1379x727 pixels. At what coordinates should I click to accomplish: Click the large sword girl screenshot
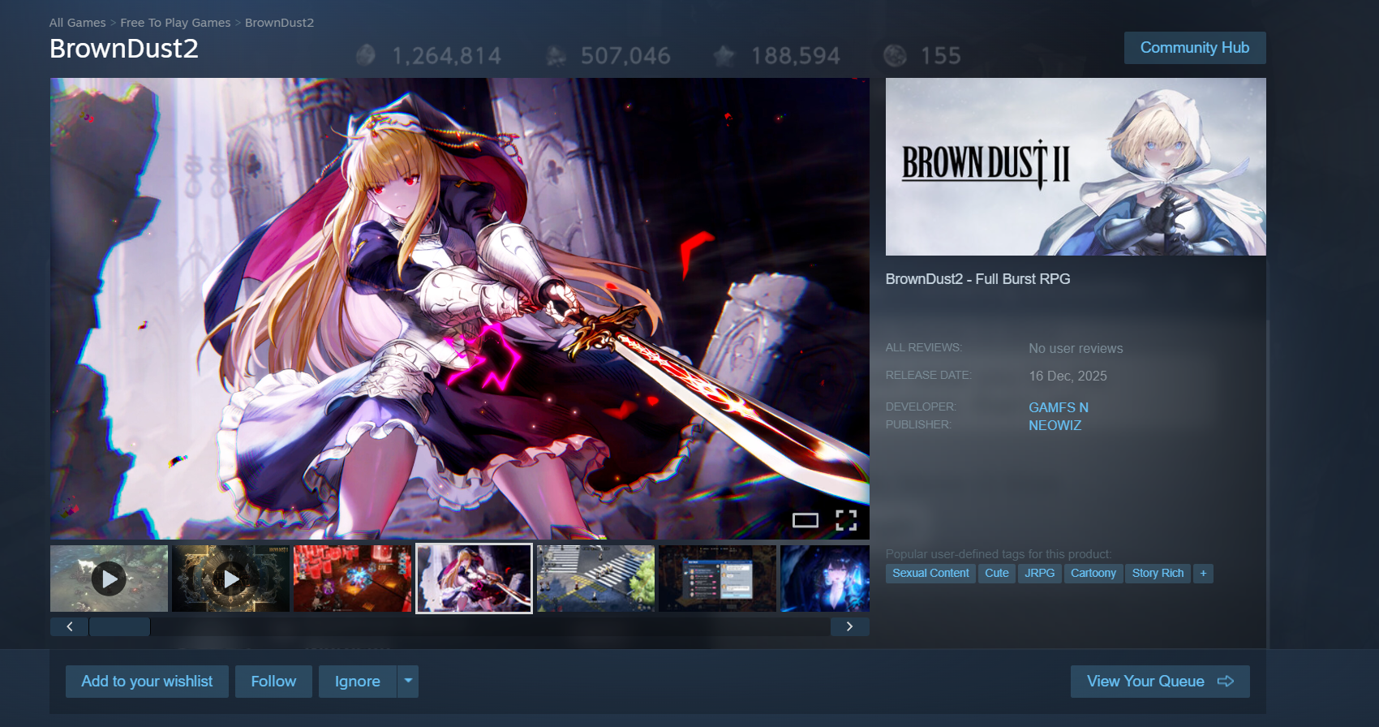click(460, 308)
